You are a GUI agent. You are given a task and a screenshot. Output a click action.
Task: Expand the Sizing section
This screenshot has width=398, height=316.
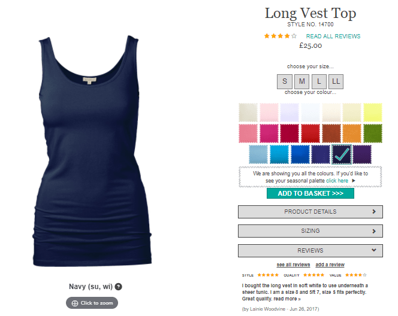(310, 231)
